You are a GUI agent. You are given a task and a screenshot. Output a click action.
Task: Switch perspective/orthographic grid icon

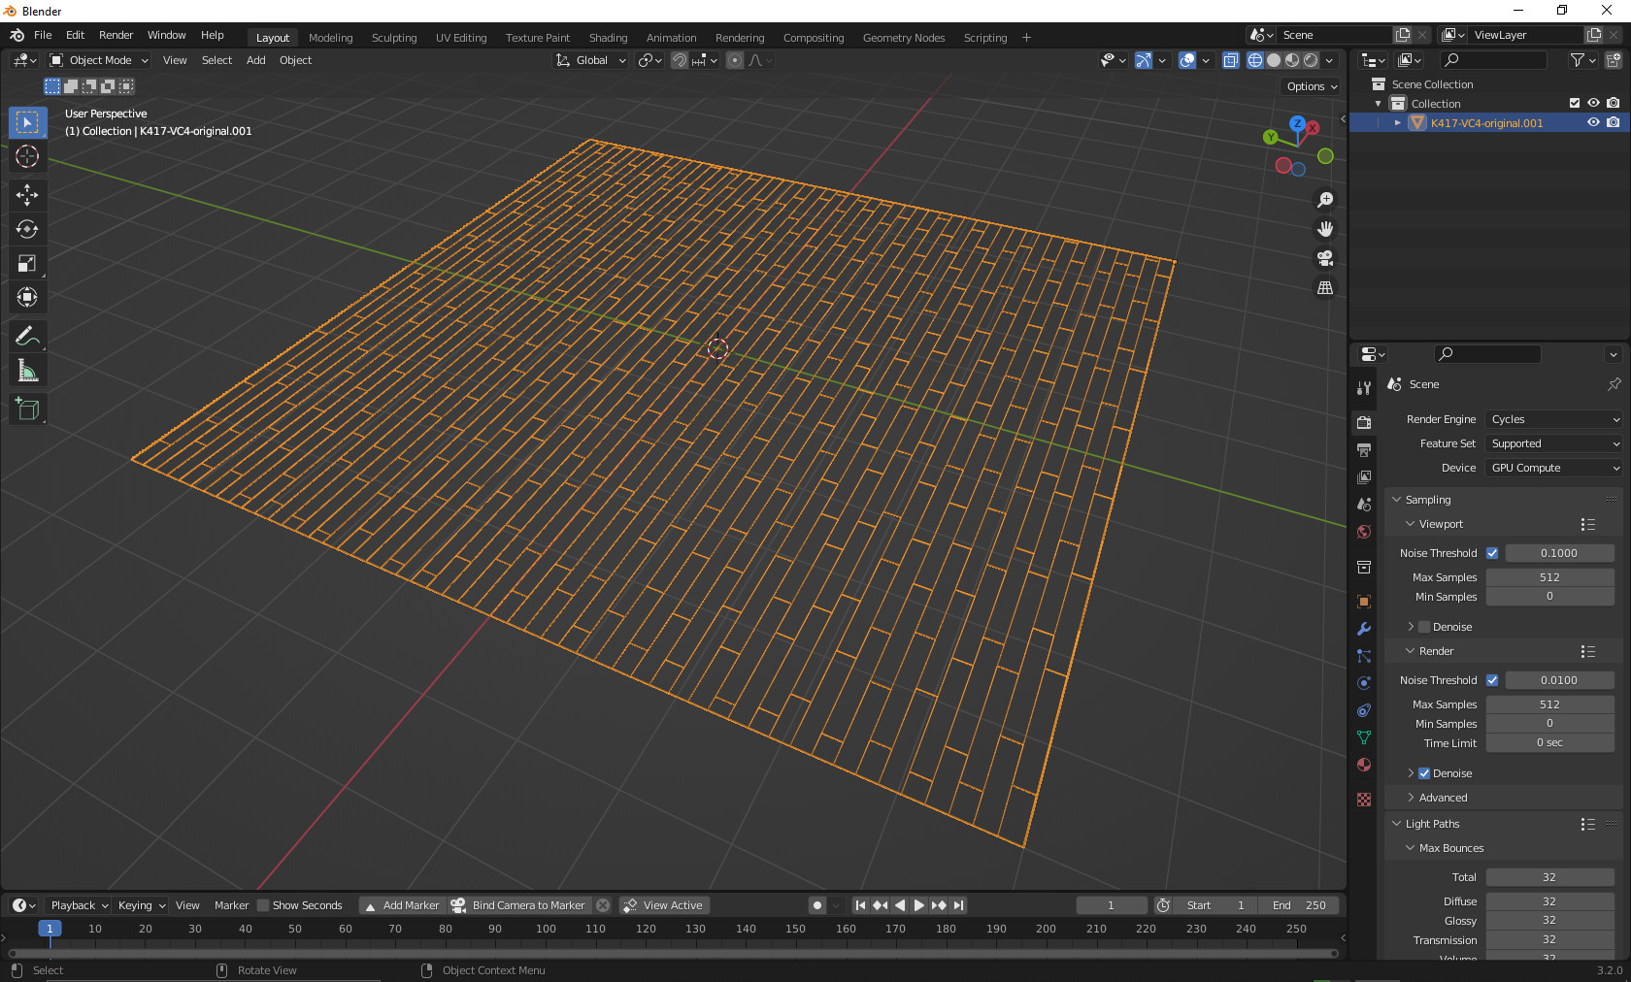point(1325,287)
